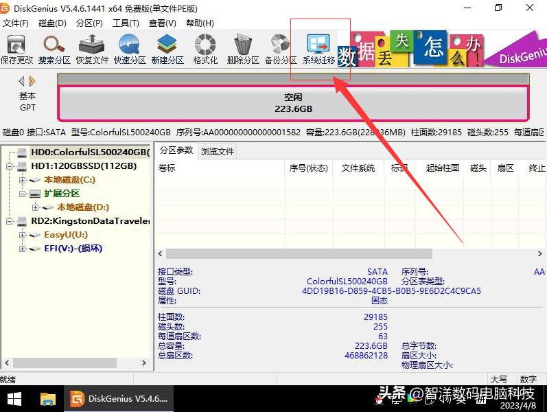Click the HD0 ColorfulSL500240GB disk icon
547x412 pixels.
tap(22, 152)
